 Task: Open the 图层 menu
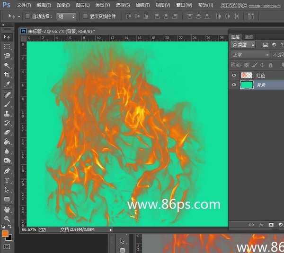coord(82,5)
